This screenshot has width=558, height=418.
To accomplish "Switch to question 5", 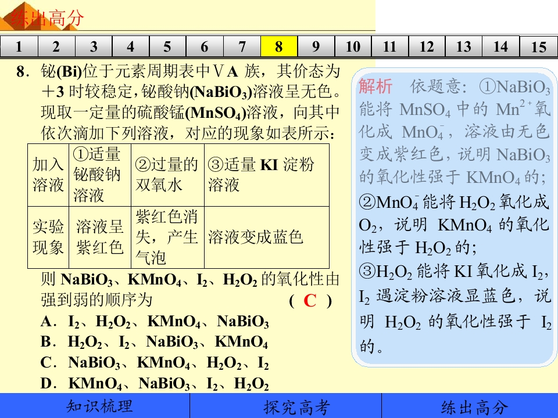I will tap(167, 46).
